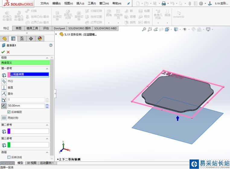Screen dimensions: 230x169
Task: Collapse the 信息 section
Action: click(47, 58)
